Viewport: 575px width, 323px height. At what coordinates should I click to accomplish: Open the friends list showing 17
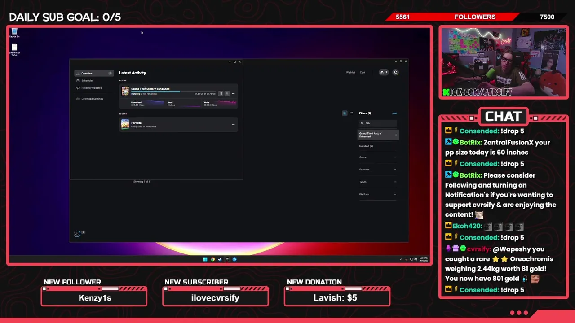coord(384,72)
